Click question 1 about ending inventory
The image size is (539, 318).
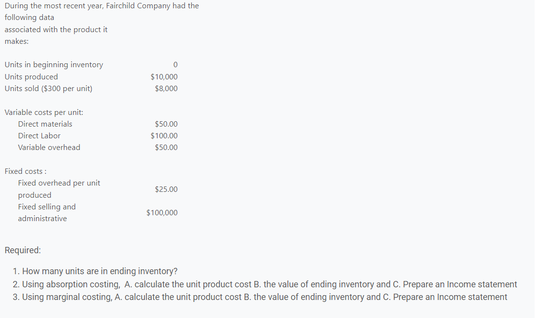95,271
